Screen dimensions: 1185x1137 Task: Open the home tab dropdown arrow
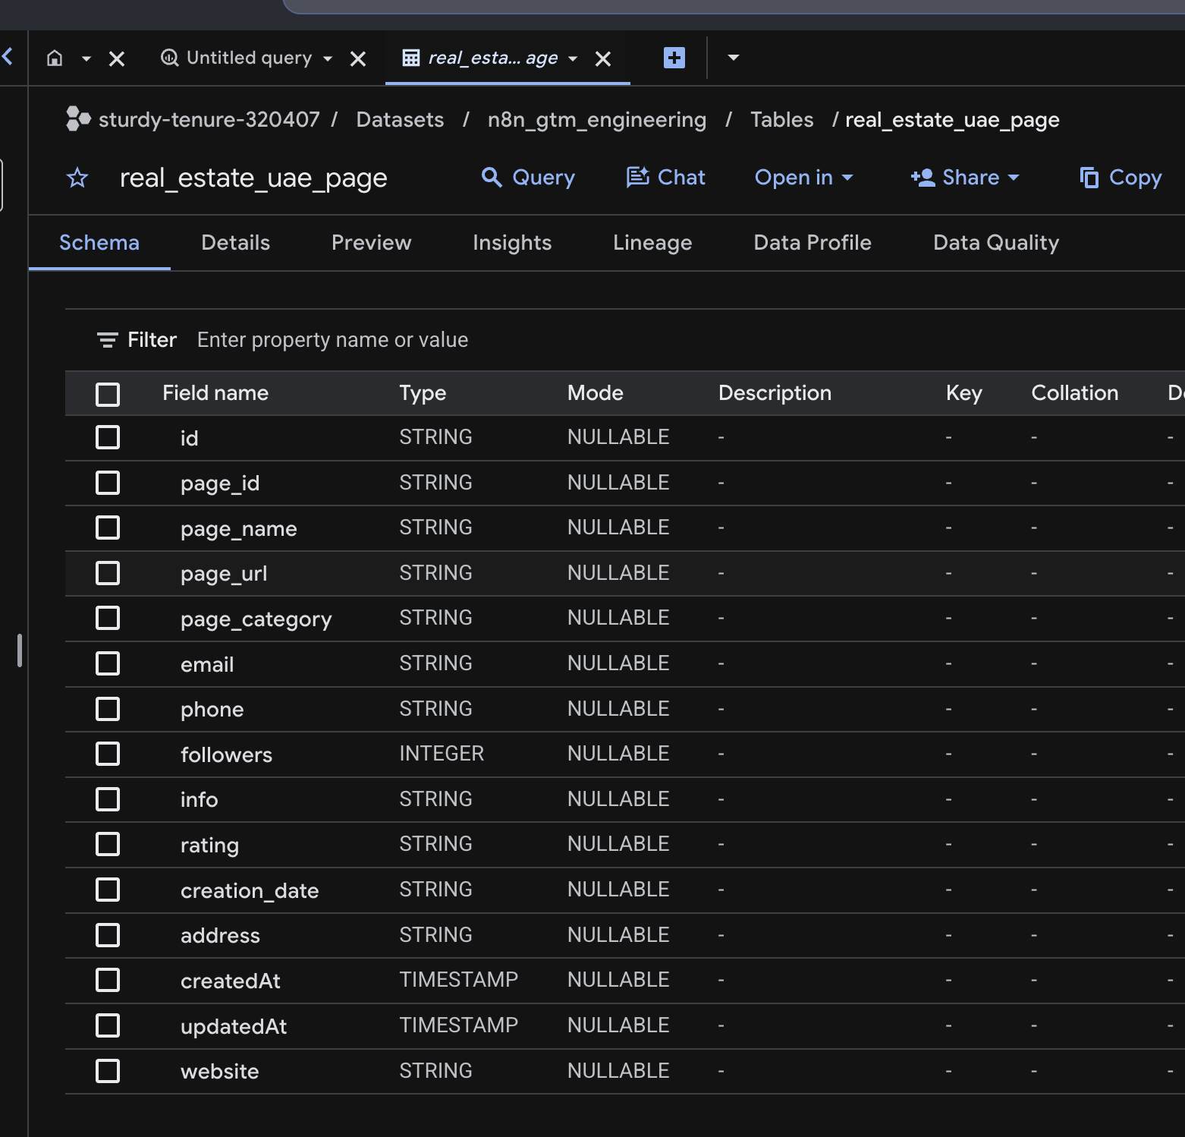click(x=86, y=58)
